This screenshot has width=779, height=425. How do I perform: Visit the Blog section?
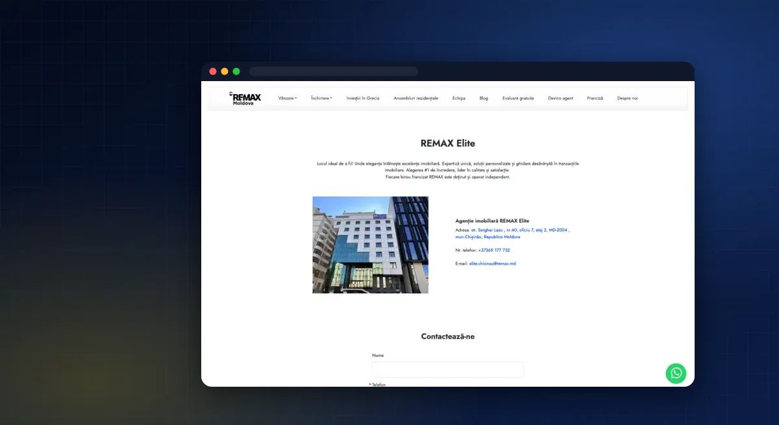tap(484, 99)
